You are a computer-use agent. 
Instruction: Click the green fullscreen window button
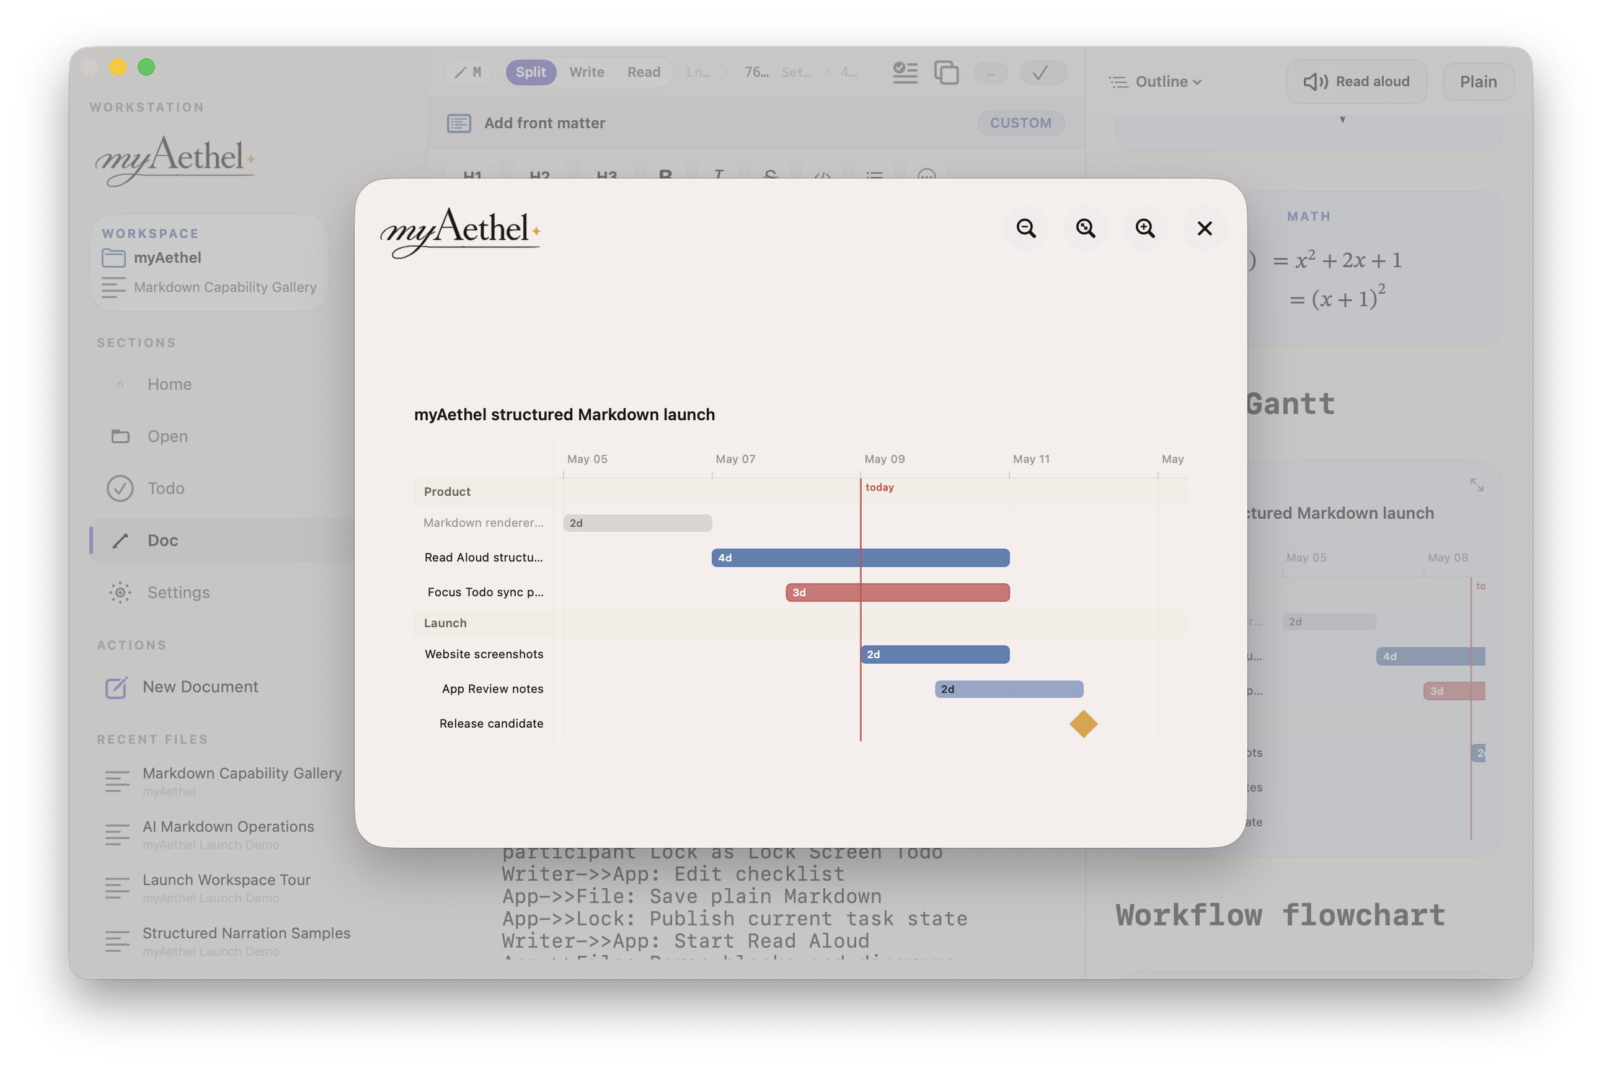146,67
